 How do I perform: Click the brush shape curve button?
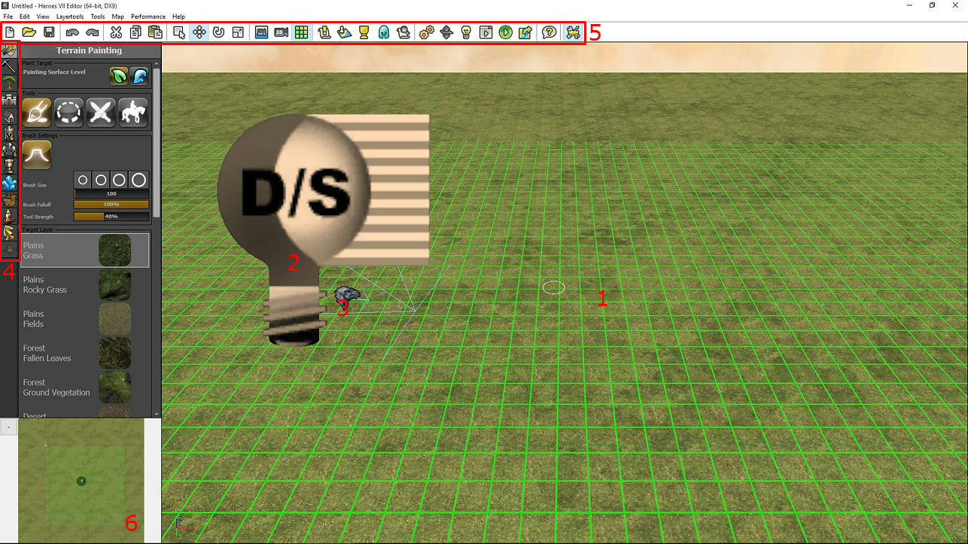(37, 154)
